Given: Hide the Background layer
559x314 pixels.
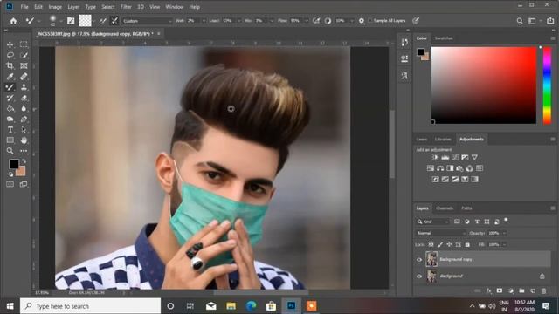Looking at the screenshot, I should [x=419, y=276].
